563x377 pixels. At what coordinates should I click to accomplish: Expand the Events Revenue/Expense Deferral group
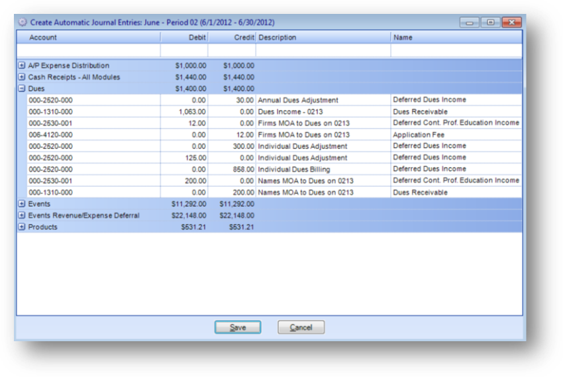(x=22, y=215)
